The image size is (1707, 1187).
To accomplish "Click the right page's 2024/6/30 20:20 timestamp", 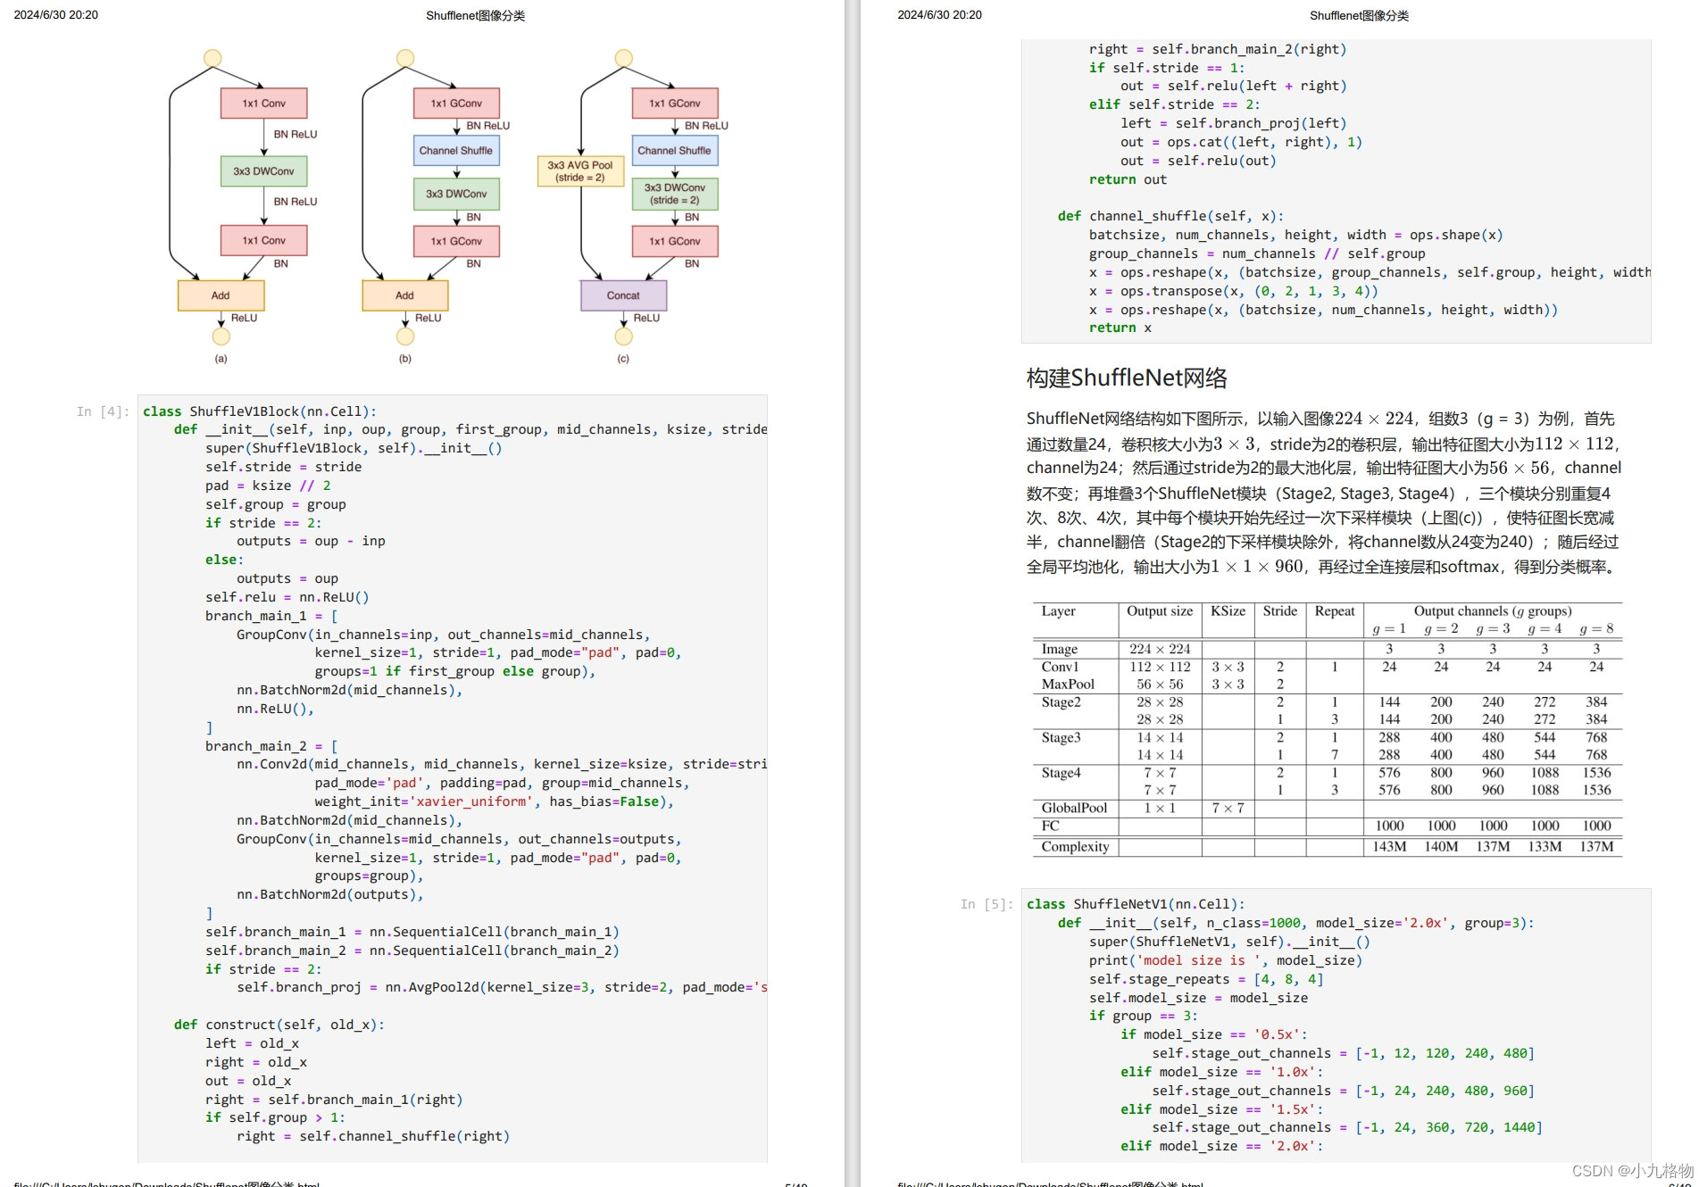I will pyautogui.click(x=940, y=15).
